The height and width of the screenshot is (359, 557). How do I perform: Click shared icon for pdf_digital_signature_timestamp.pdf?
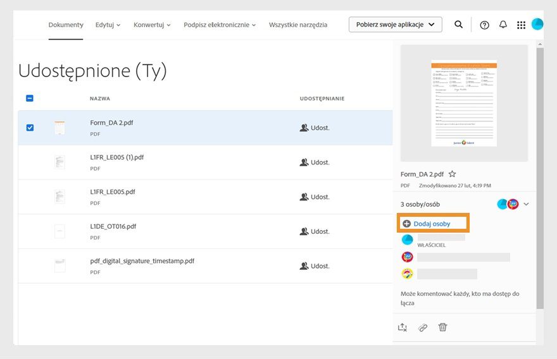(304, 265)
